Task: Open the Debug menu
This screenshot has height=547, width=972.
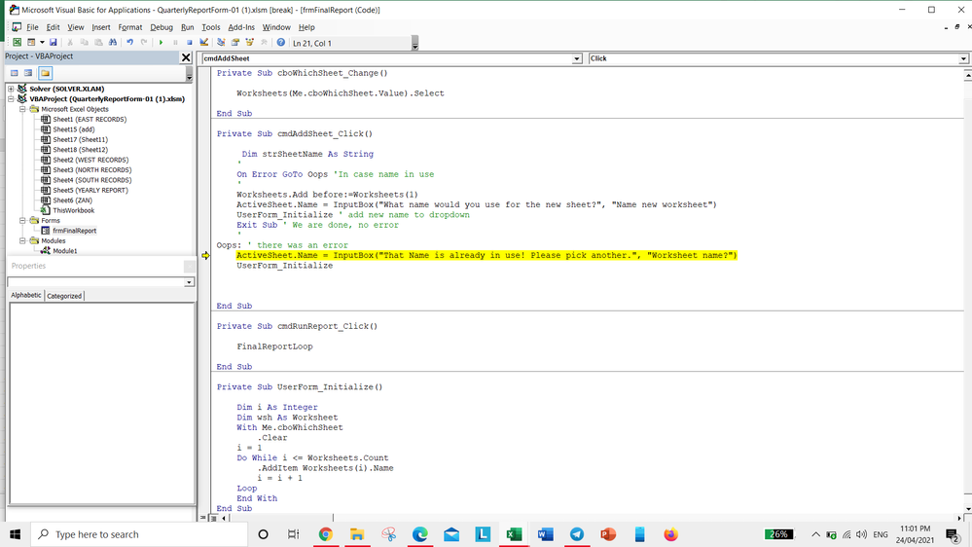Action: click(162, 27)
